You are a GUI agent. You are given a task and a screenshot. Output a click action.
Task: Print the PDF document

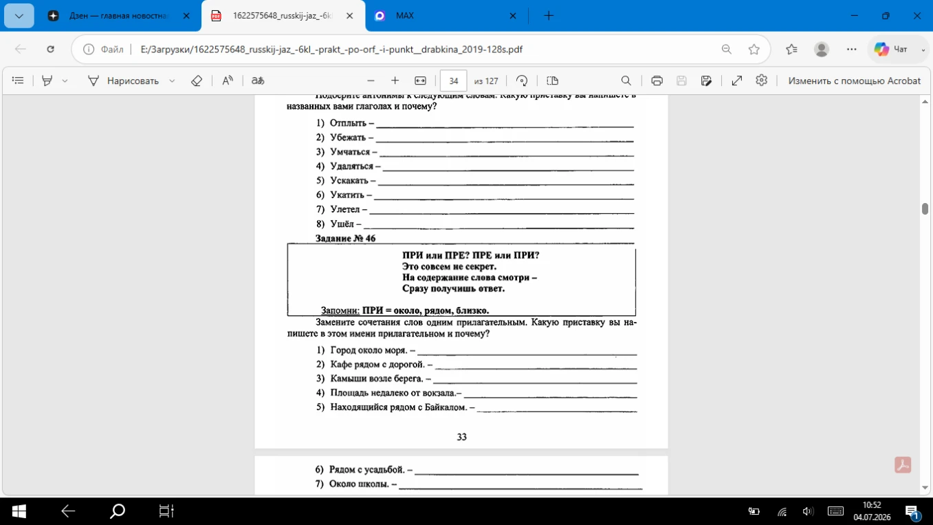click(657, 81)
